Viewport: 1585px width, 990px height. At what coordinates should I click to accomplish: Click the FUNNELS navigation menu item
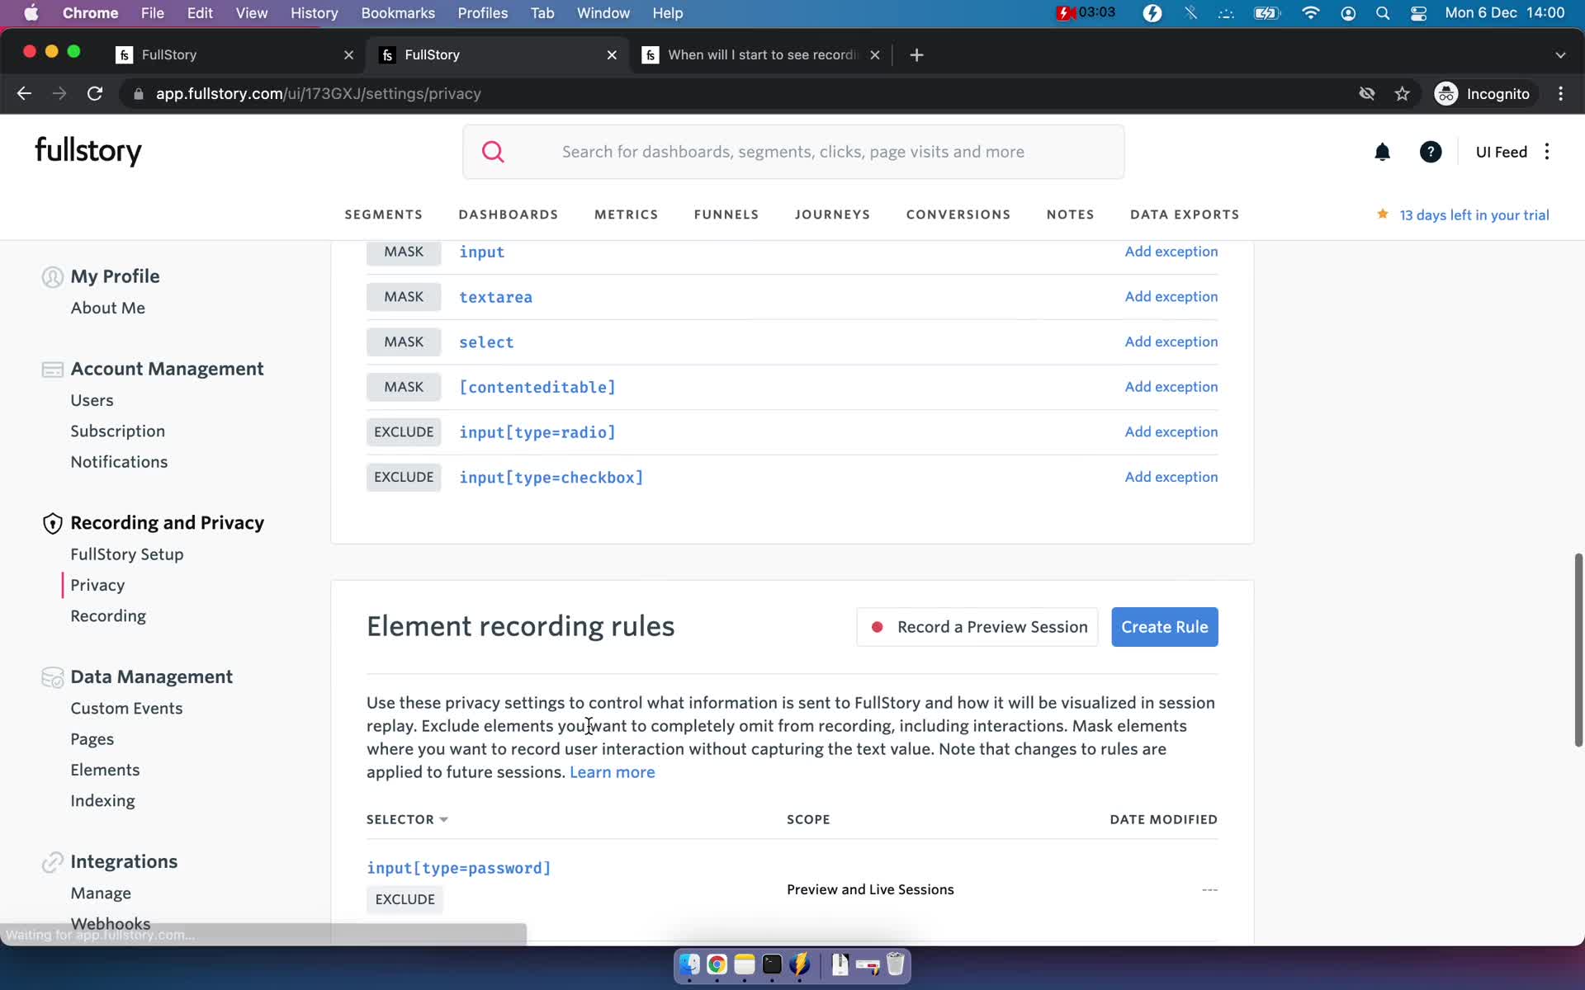(727, 214)
